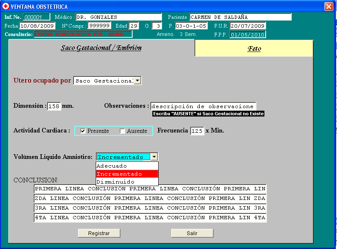Select Incrementado from the dropdown list
The image size is (337, 249).
[x=127, y=174]
